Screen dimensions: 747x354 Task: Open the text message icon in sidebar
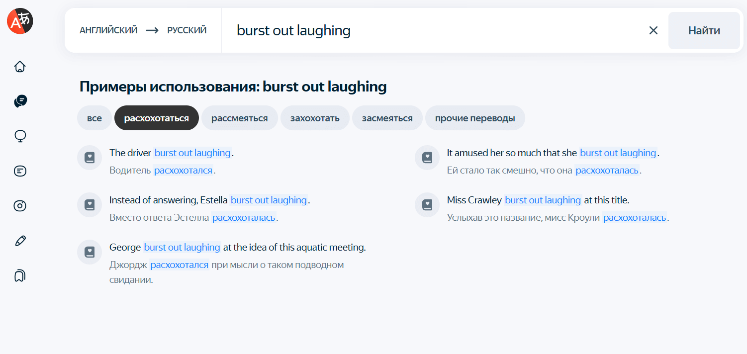click(x=20, y=171)
